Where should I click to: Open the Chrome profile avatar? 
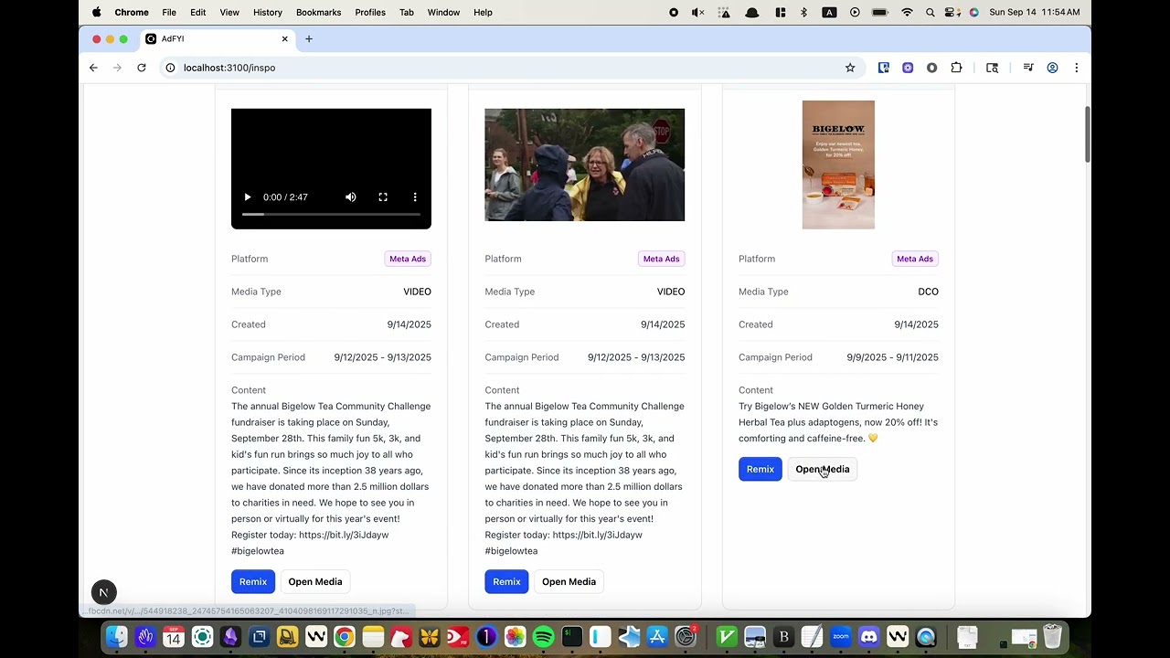tap(1052, 68)
